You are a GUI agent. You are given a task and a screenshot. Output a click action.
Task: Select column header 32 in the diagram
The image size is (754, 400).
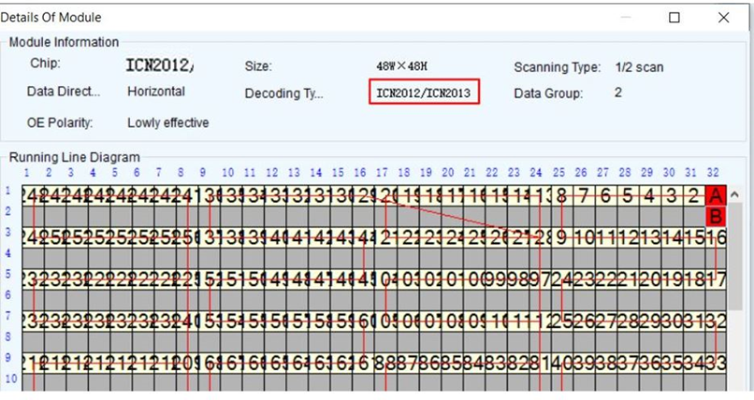click(x=713, y=173)
